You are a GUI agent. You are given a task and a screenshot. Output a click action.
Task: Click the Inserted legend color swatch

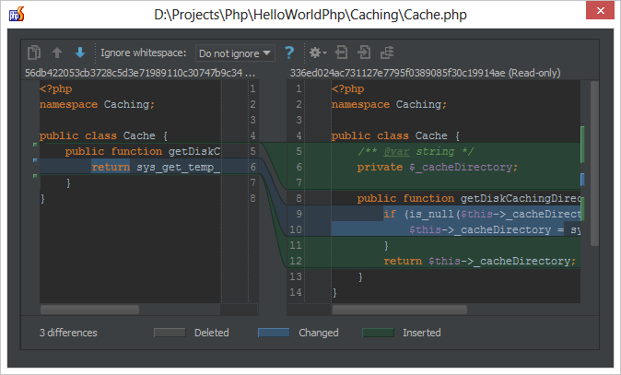click(x=379, y=333)
